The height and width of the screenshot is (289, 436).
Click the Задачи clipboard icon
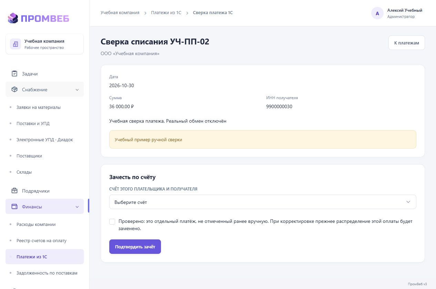click(14, 74)
